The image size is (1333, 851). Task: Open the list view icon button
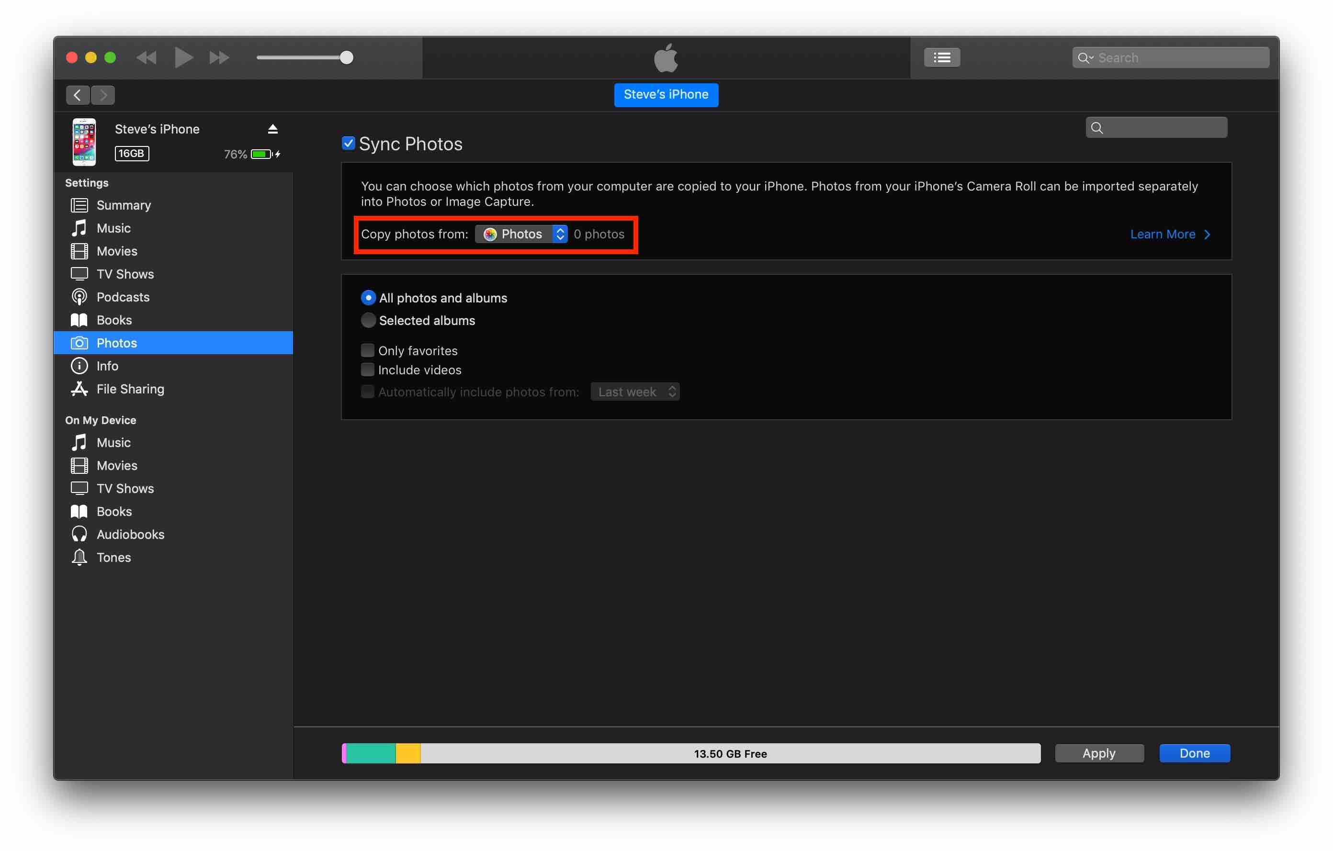(x=942, y=57)
